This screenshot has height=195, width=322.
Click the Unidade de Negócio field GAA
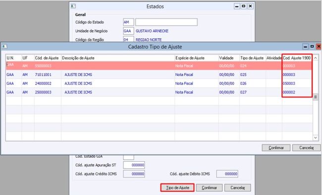(129, 31)
